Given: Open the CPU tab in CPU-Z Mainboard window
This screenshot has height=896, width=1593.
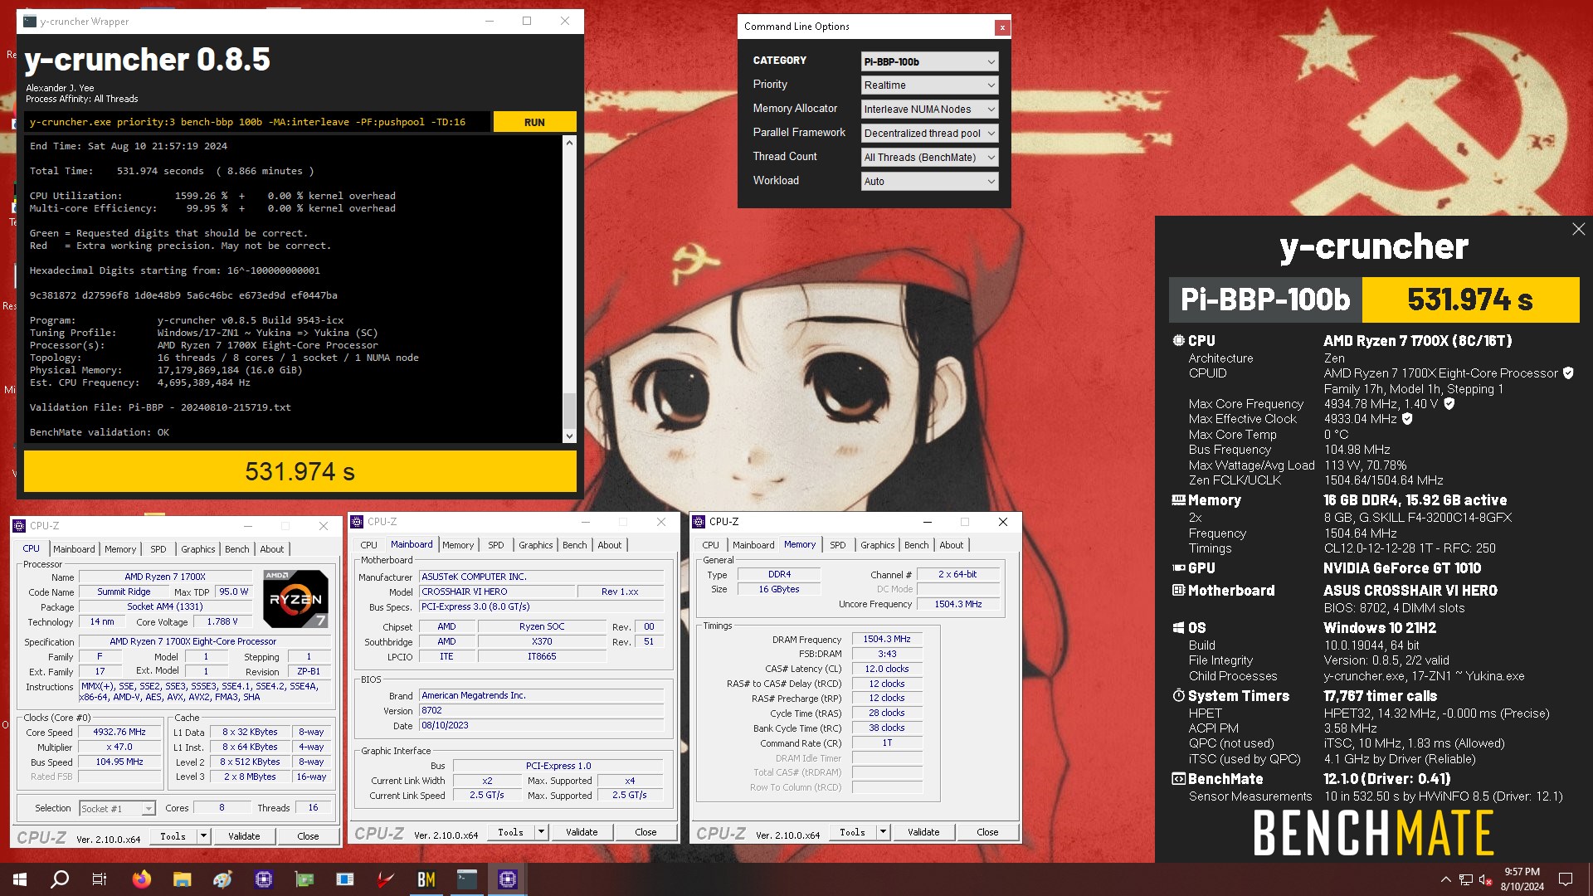Looking at the screenshot, I should 368,545.
